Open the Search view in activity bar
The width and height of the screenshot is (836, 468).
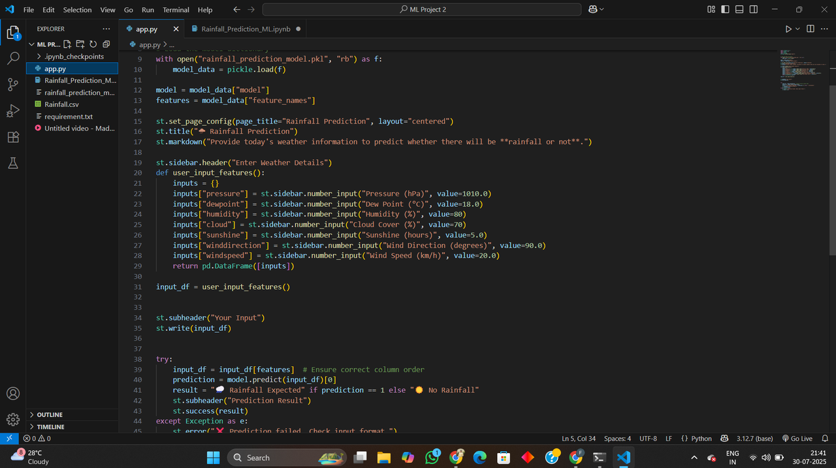point(13,58)
